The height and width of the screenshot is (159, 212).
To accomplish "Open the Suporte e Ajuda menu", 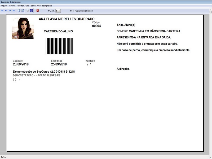I will tap(23, 6).
